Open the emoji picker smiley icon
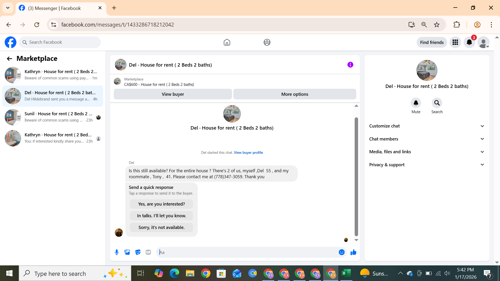Viewport: 500px width, 281px height. click(342, 252)
